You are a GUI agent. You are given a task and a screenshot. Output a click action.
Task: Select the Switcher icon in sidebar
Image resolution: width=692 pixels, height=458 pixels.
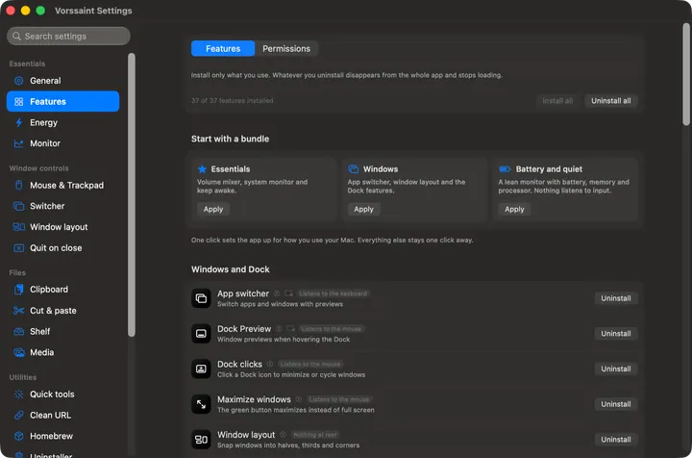(x=18, y=206)
